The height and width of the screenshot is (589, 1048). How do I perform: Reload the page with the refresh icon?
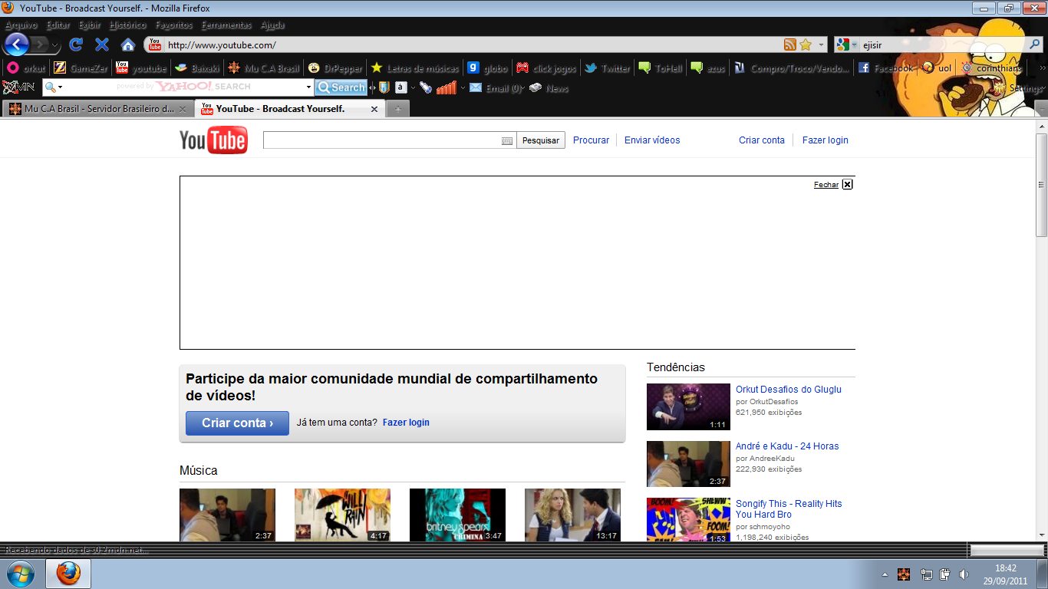pos(76,44)
